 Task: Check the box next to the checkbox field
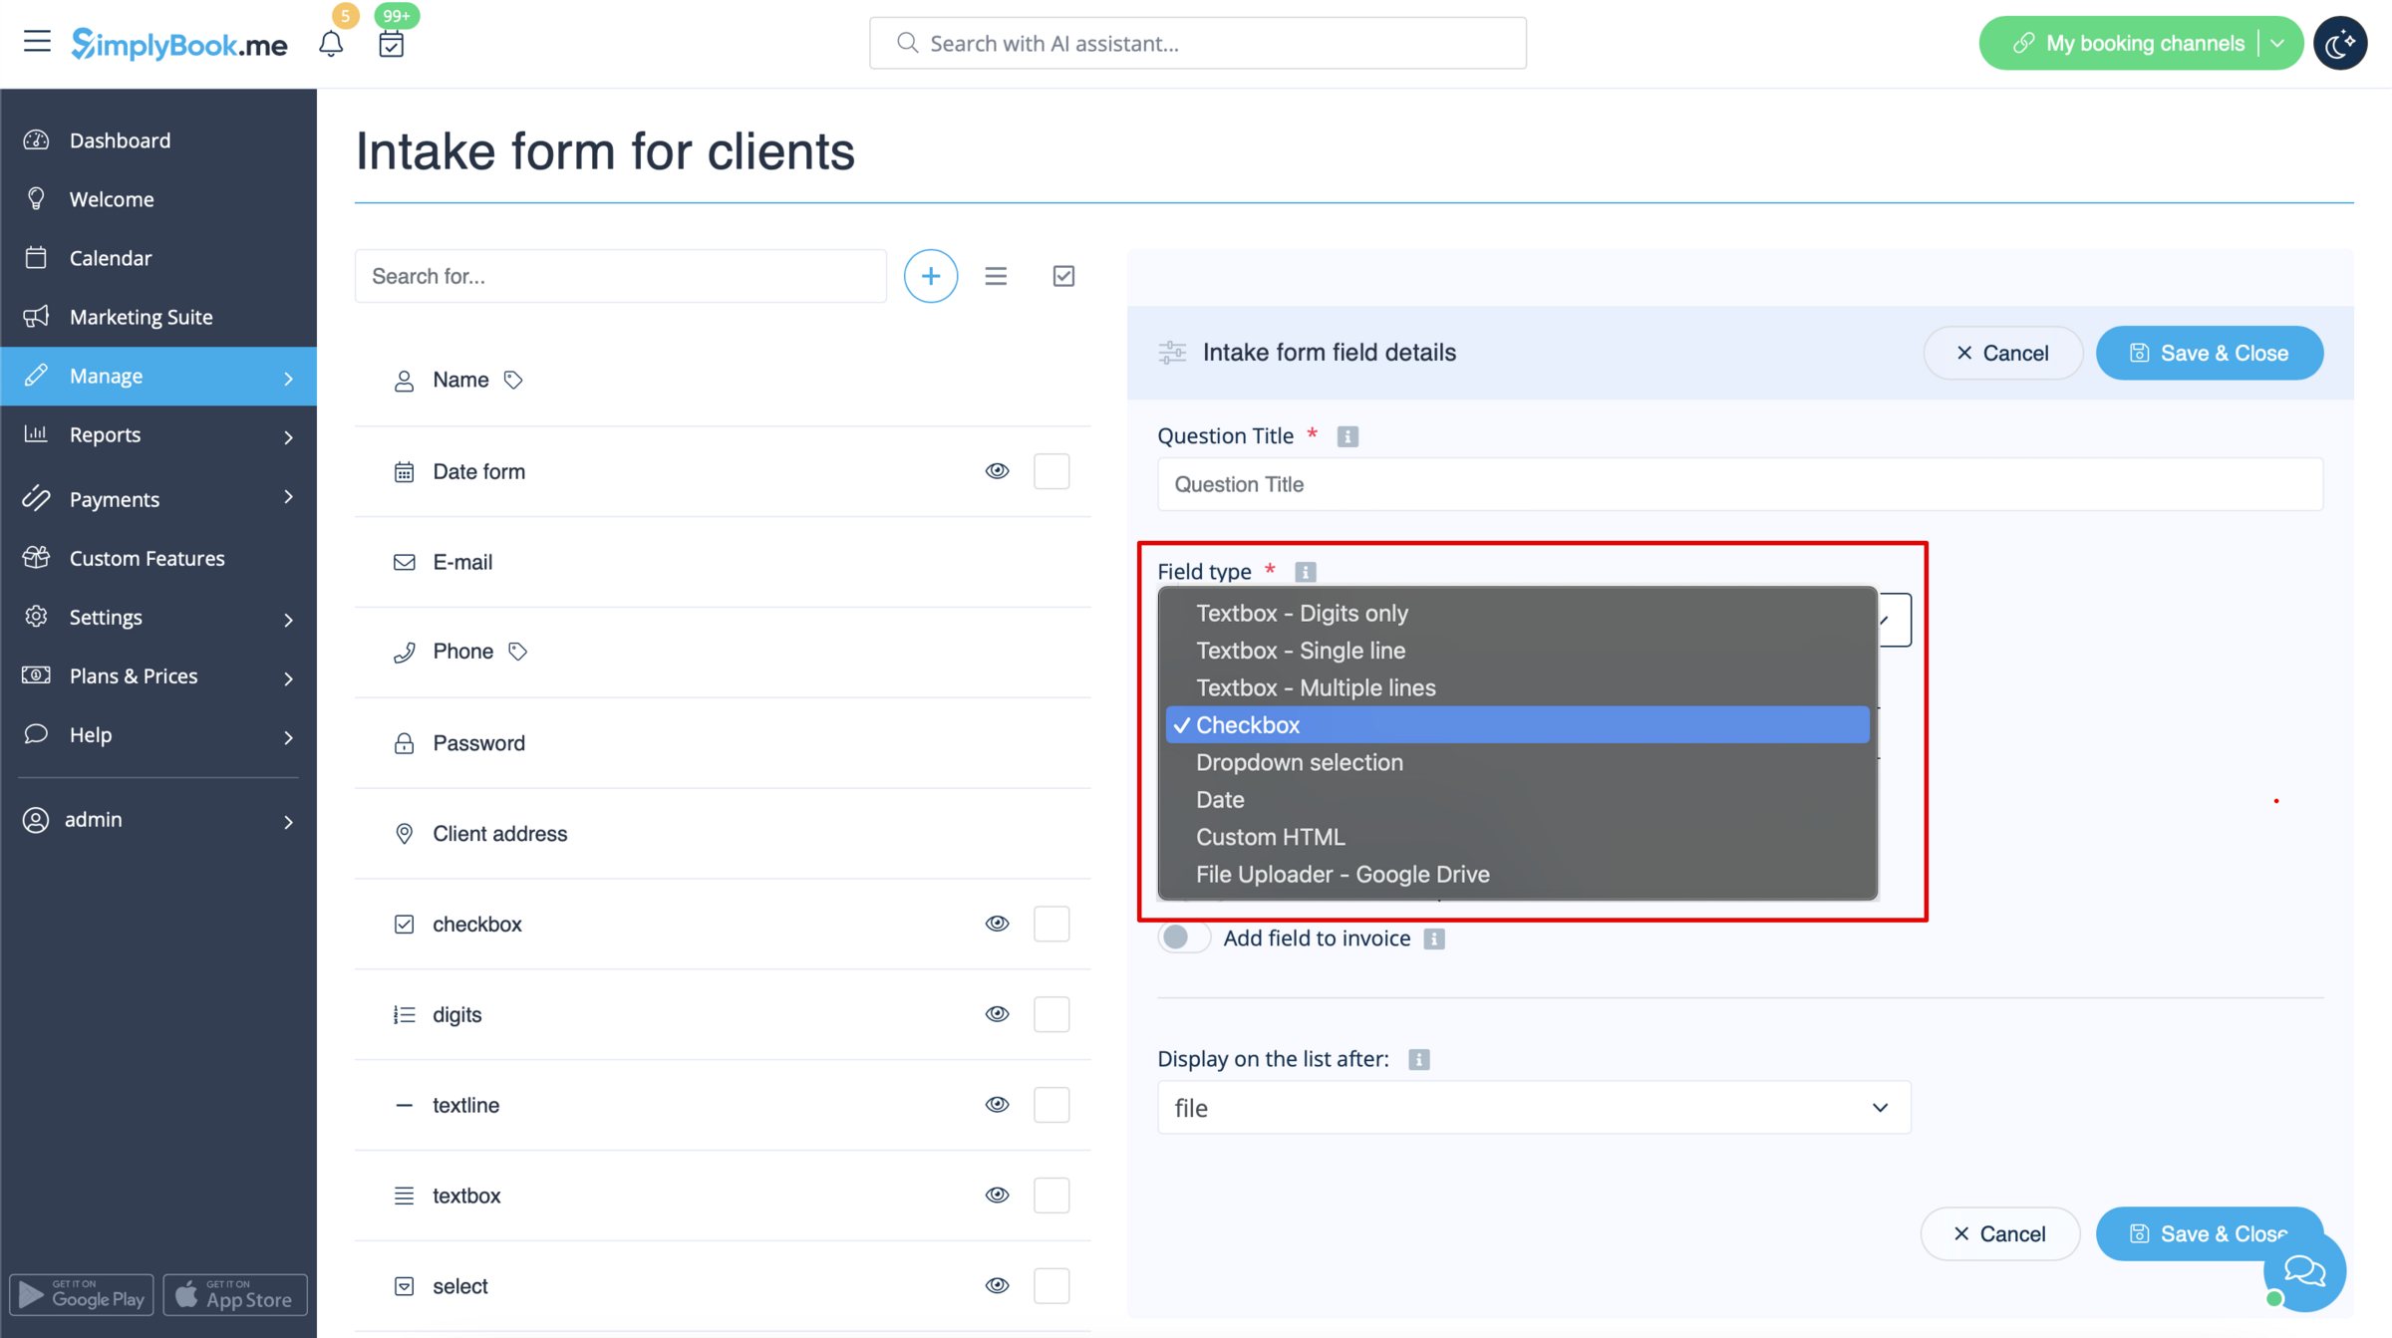1051,924
